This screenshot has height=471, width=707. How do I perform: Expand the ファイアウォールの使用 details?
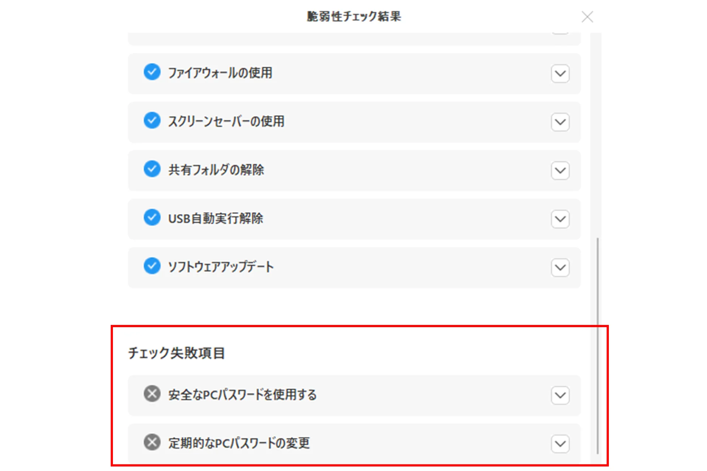560,73
